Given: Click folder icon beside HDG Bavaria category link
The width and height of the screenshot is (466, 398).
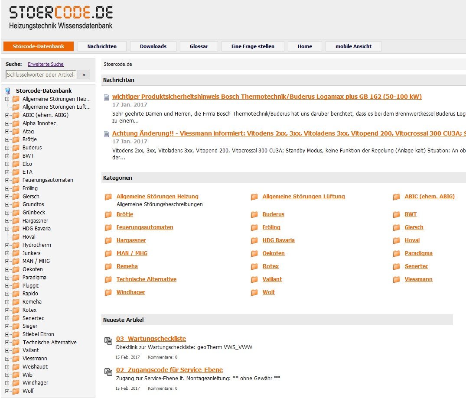Looking at the screenshot, I should 254,241.
